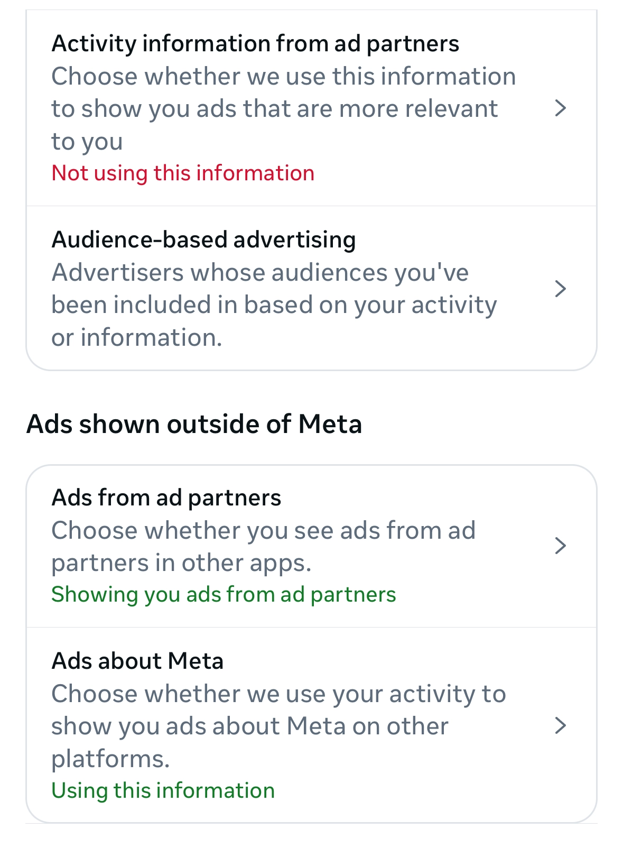Open the Activity information from ad partners title

pos(255,43)
